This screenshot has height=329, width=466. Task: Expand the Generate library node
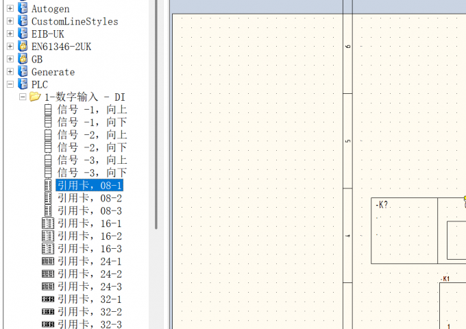pyautogui.click(x=10, y=71)
